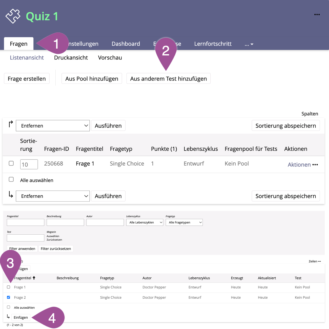This screenshot has width=329, height=329.
Task: Tick the checkbox for question 250668
Action: [11, 163]
